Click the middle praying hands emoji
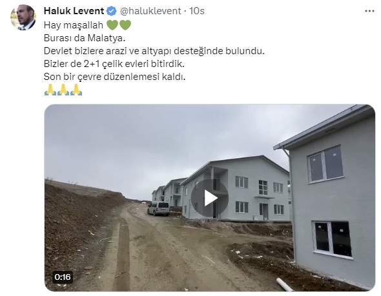The width and height of the screenshot is (381, 296). [63, 90]
